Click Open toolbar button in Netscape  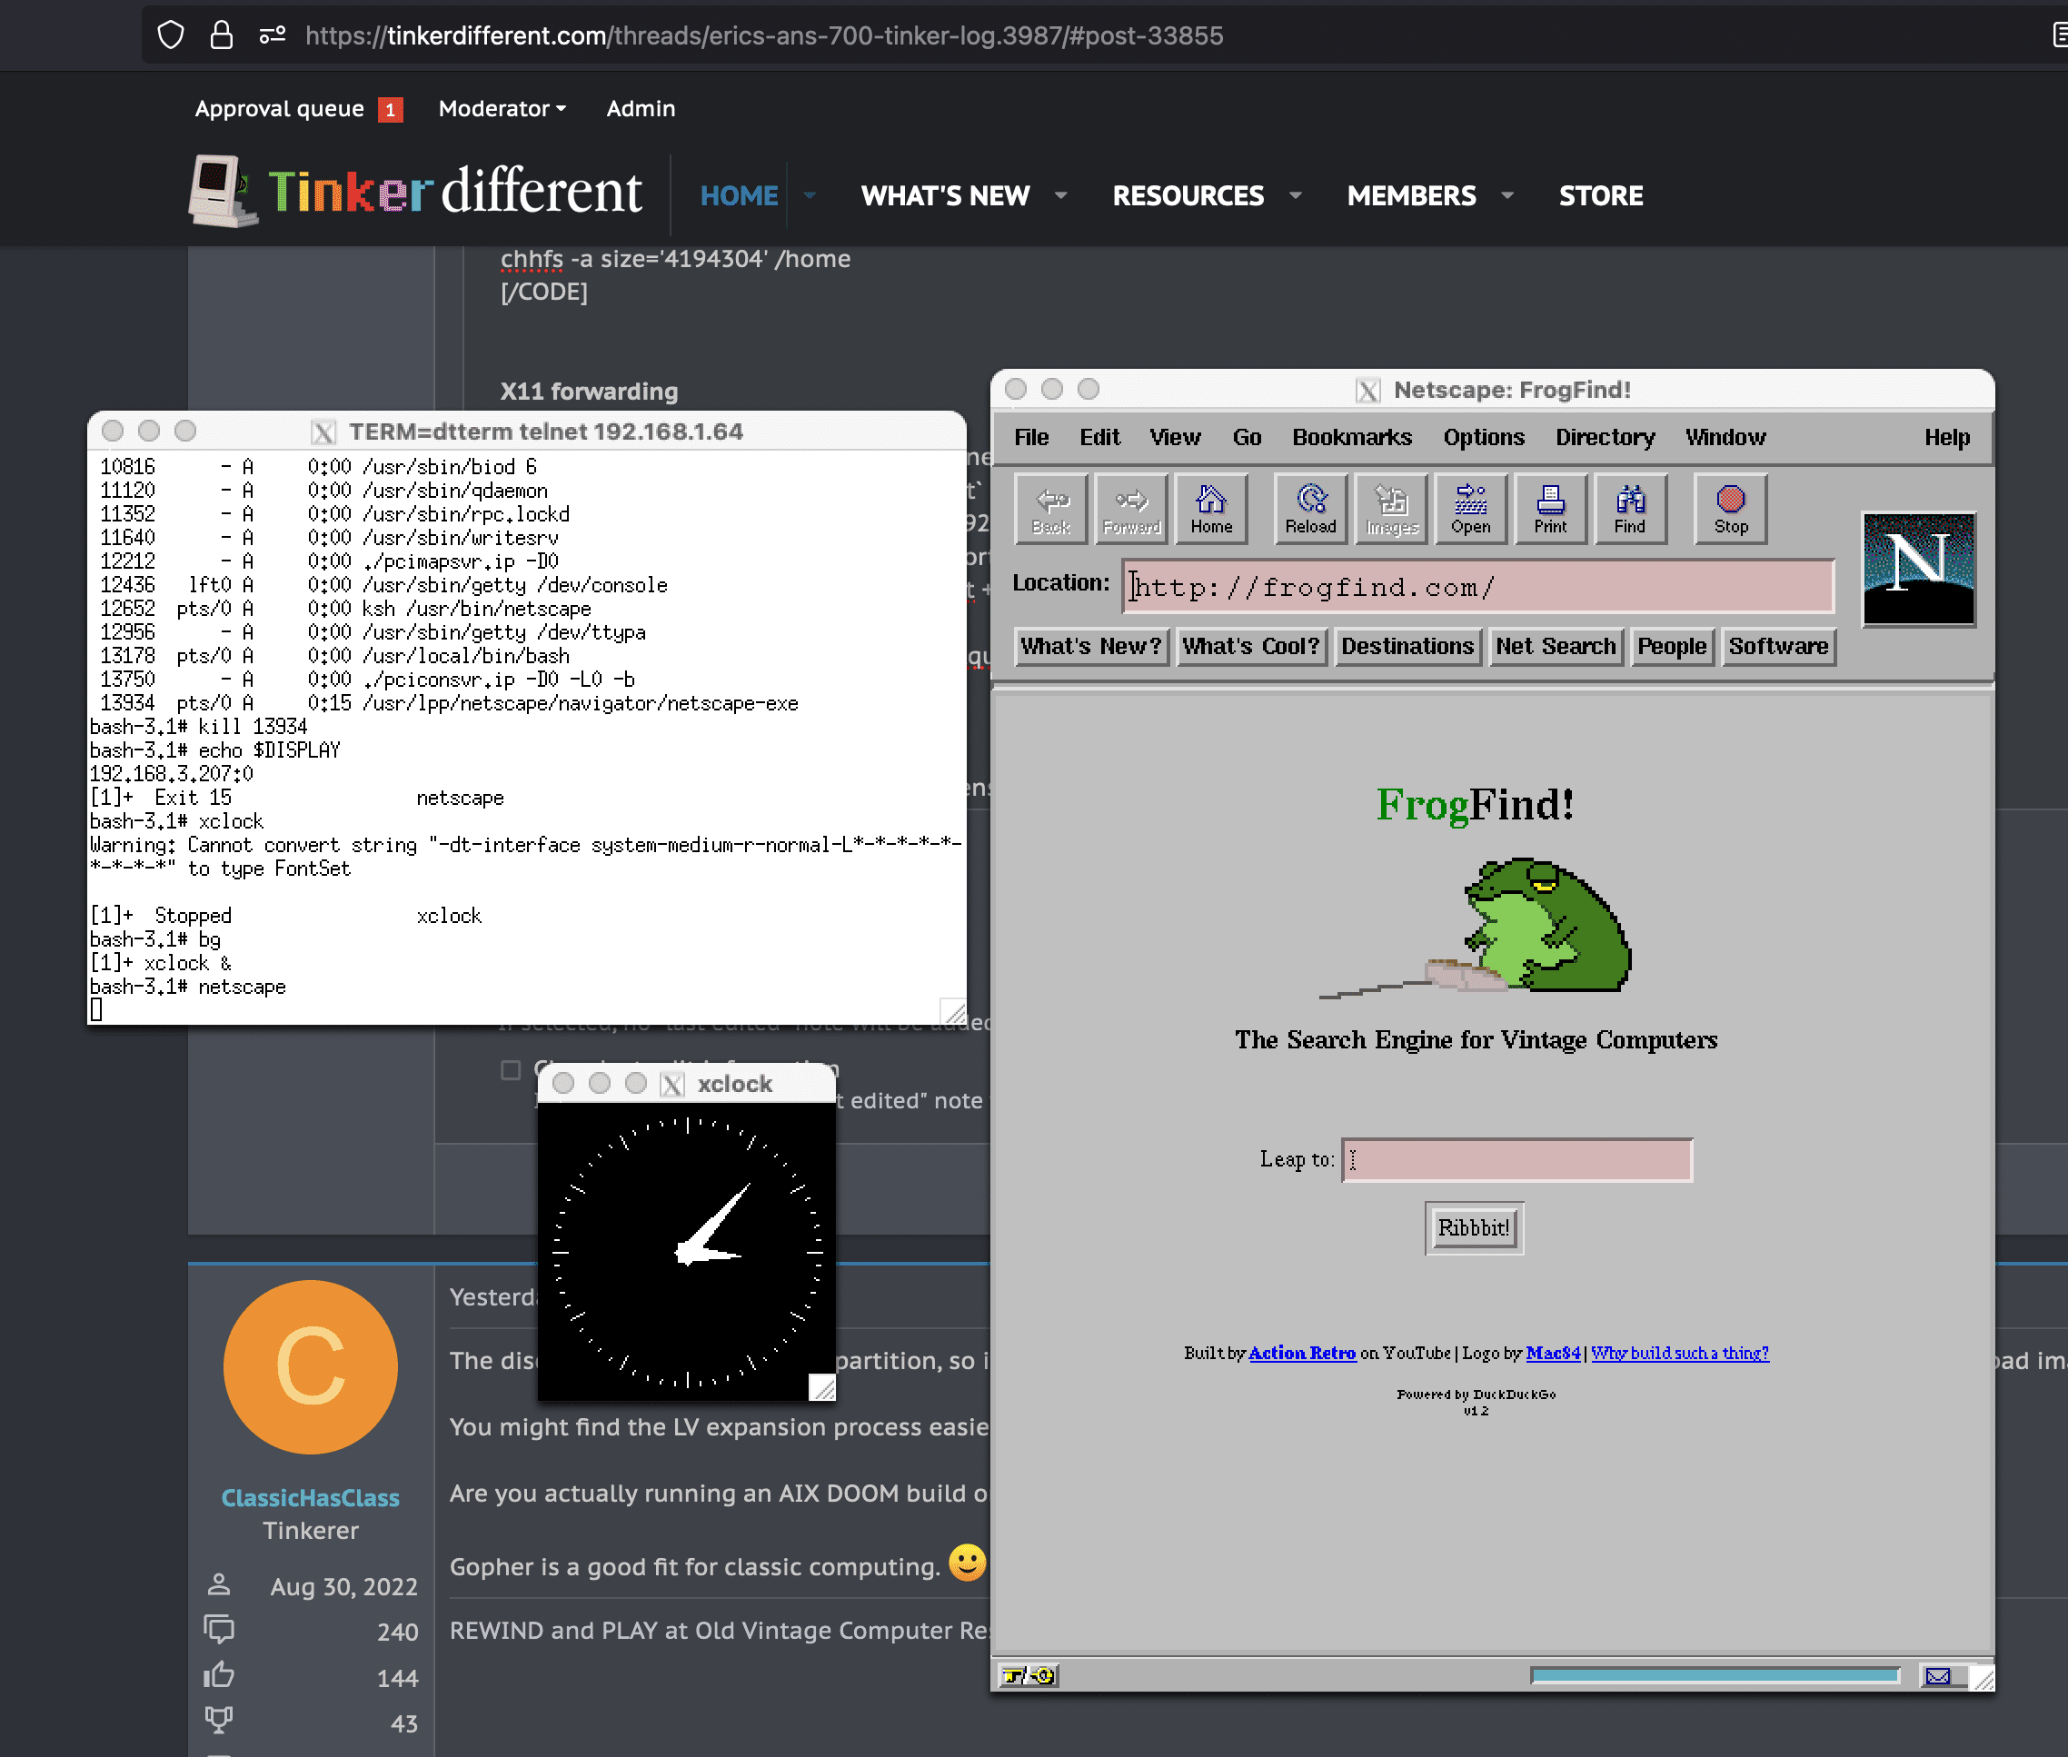[1470, 509]
